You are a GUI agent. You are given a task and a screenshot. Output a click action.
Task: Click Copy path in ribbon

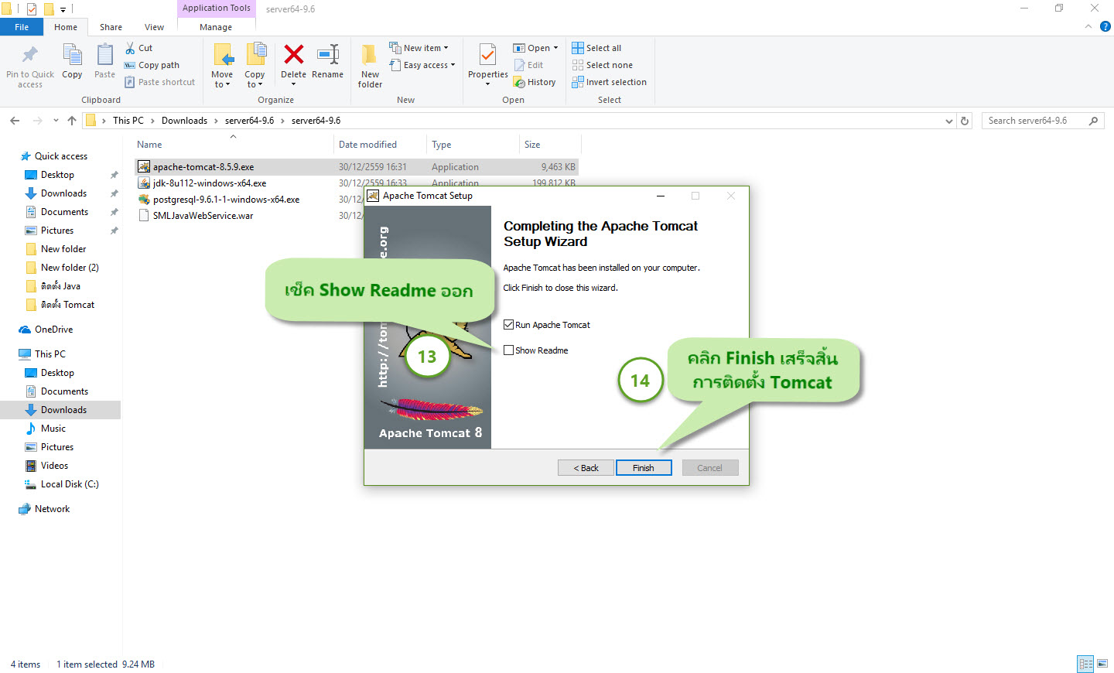(x=152, y=65)
